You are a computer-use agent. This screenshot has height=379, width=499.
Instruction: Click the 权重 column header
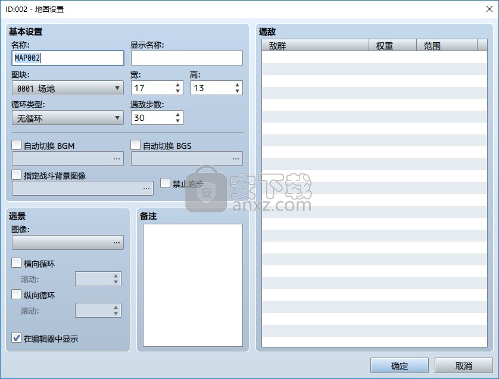click(x=392, y=45)
